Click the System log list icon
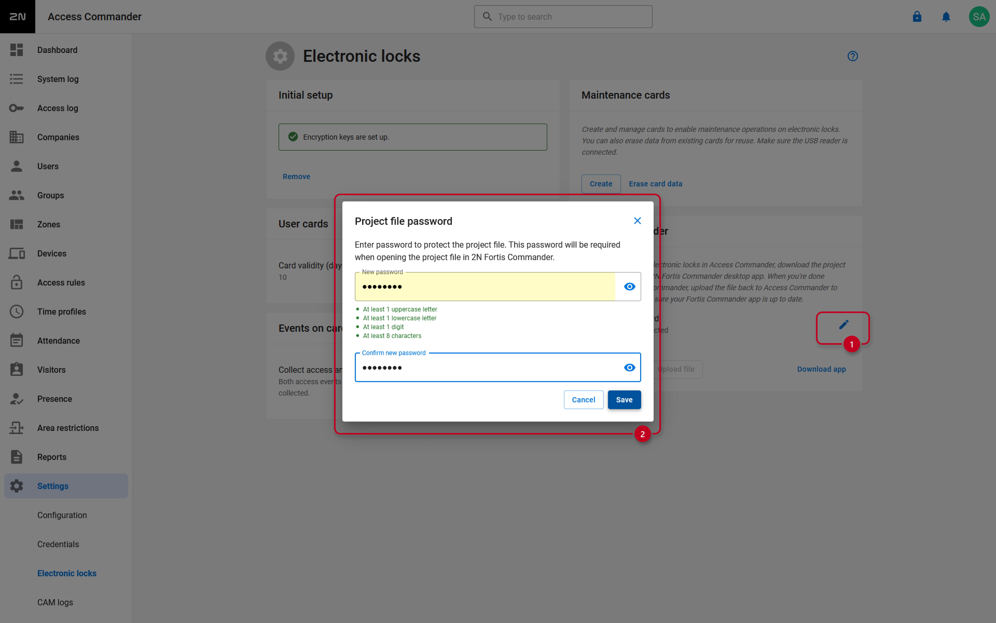The width and height of the screenshot is (996, 623). pos(16,79)
